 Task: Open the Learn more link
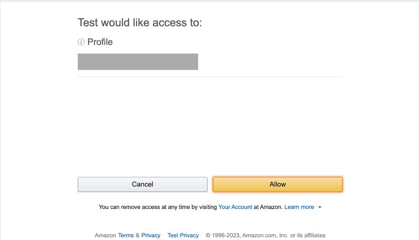(x=299, y=207)
